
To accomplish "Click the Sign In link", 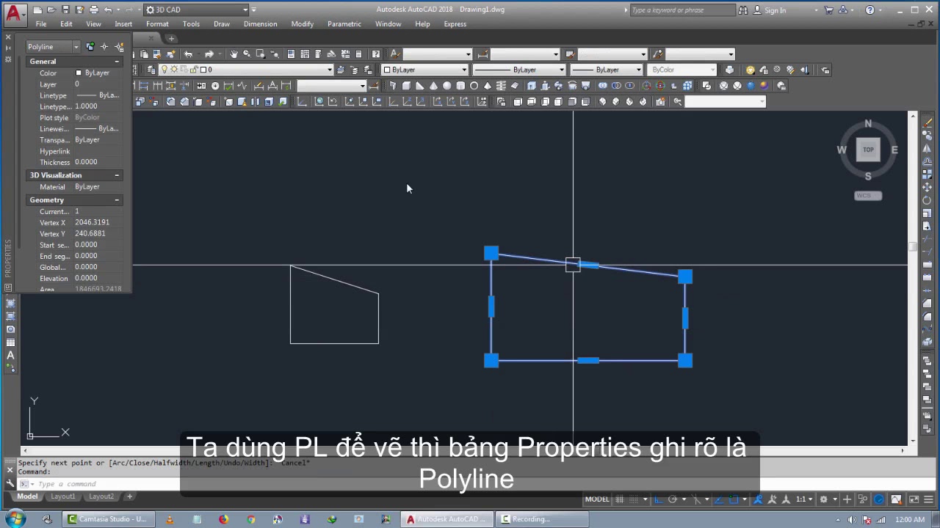I will [775, 10].
